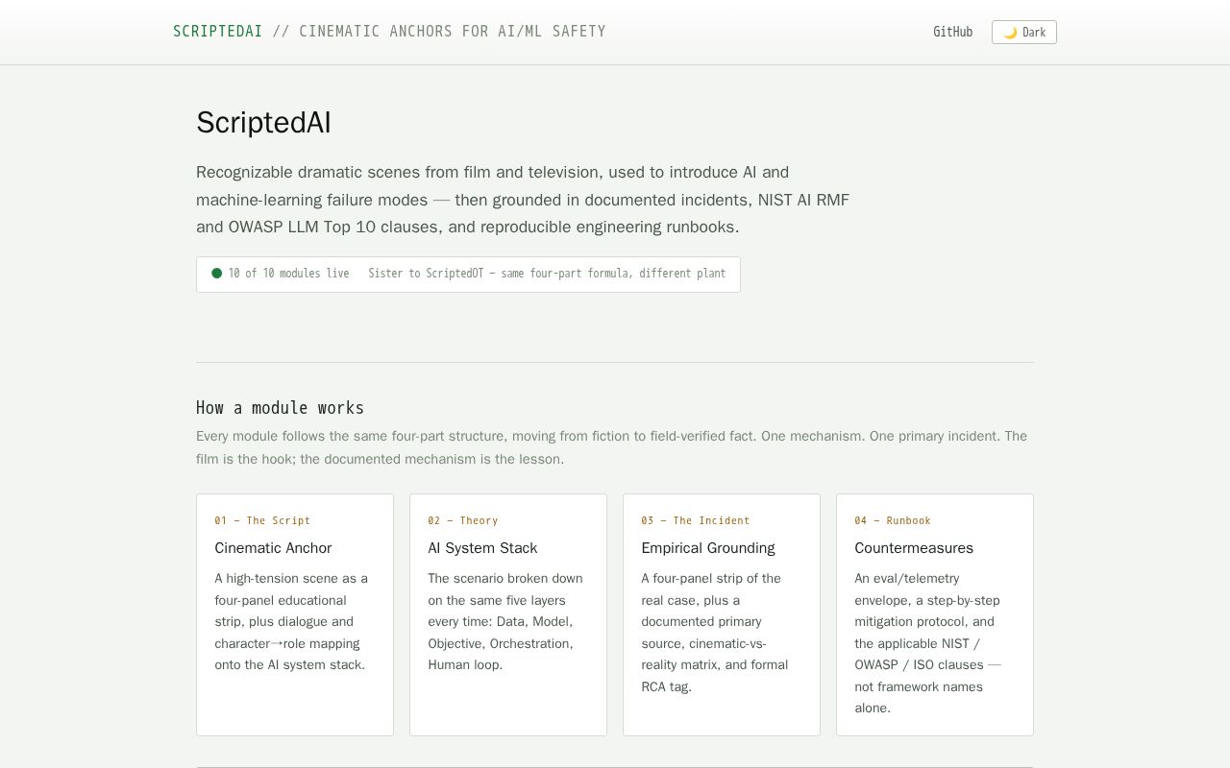Click the SCRIPTEDAI logo in the header
The height and width of the screenshot is (768, 1230).
coord(218,32)
